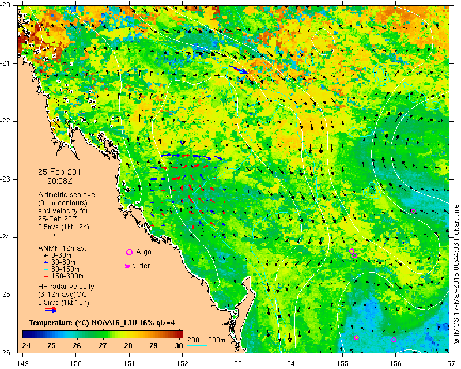The image size is (461, 369).
Task: Click the '200 1000m' isobath label
Action: pyautogui.click(x=206, y=340)
